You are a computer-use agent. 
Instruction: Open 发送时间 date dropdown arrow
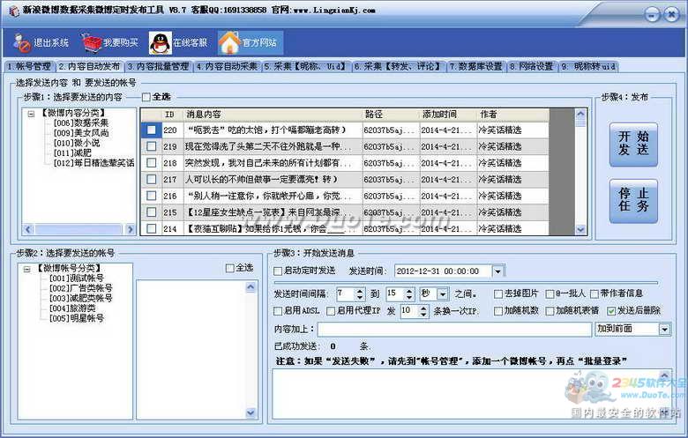point(497,271)
